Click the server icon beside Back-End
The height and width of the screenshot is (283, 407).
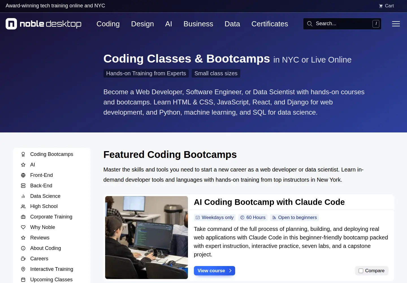coord(23,186)
